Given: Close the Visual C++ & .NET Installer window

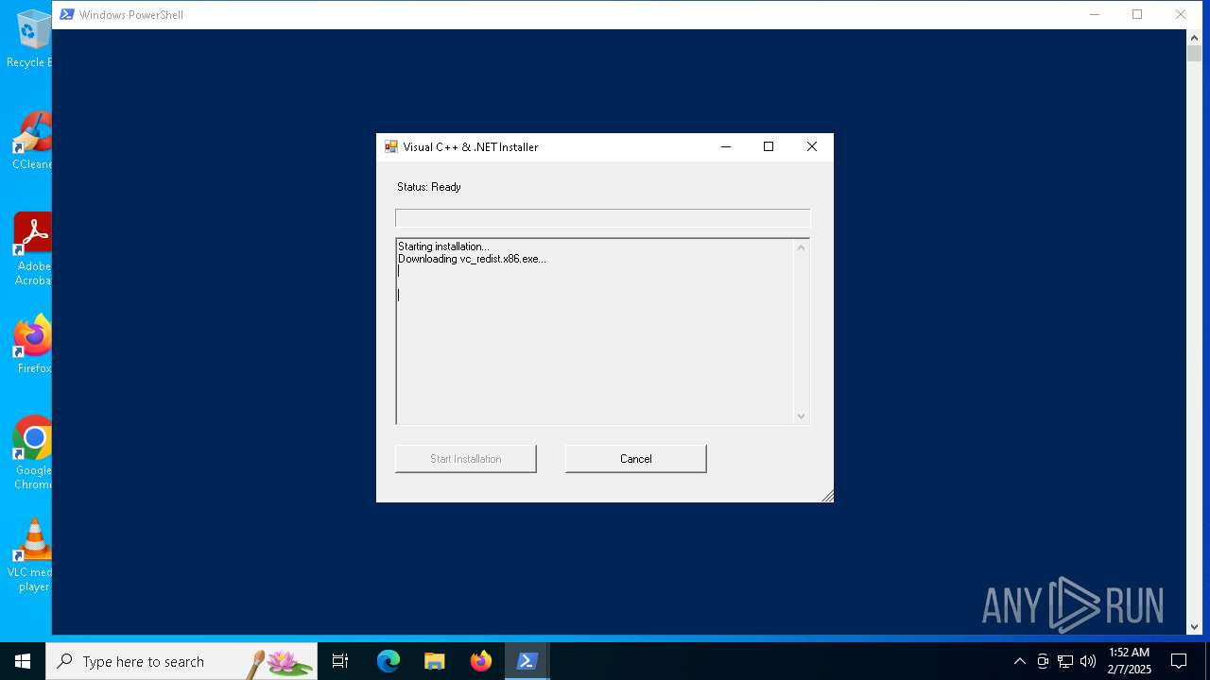Looking at the screenshot, I should pyautogui.click(x=811, y=146).
